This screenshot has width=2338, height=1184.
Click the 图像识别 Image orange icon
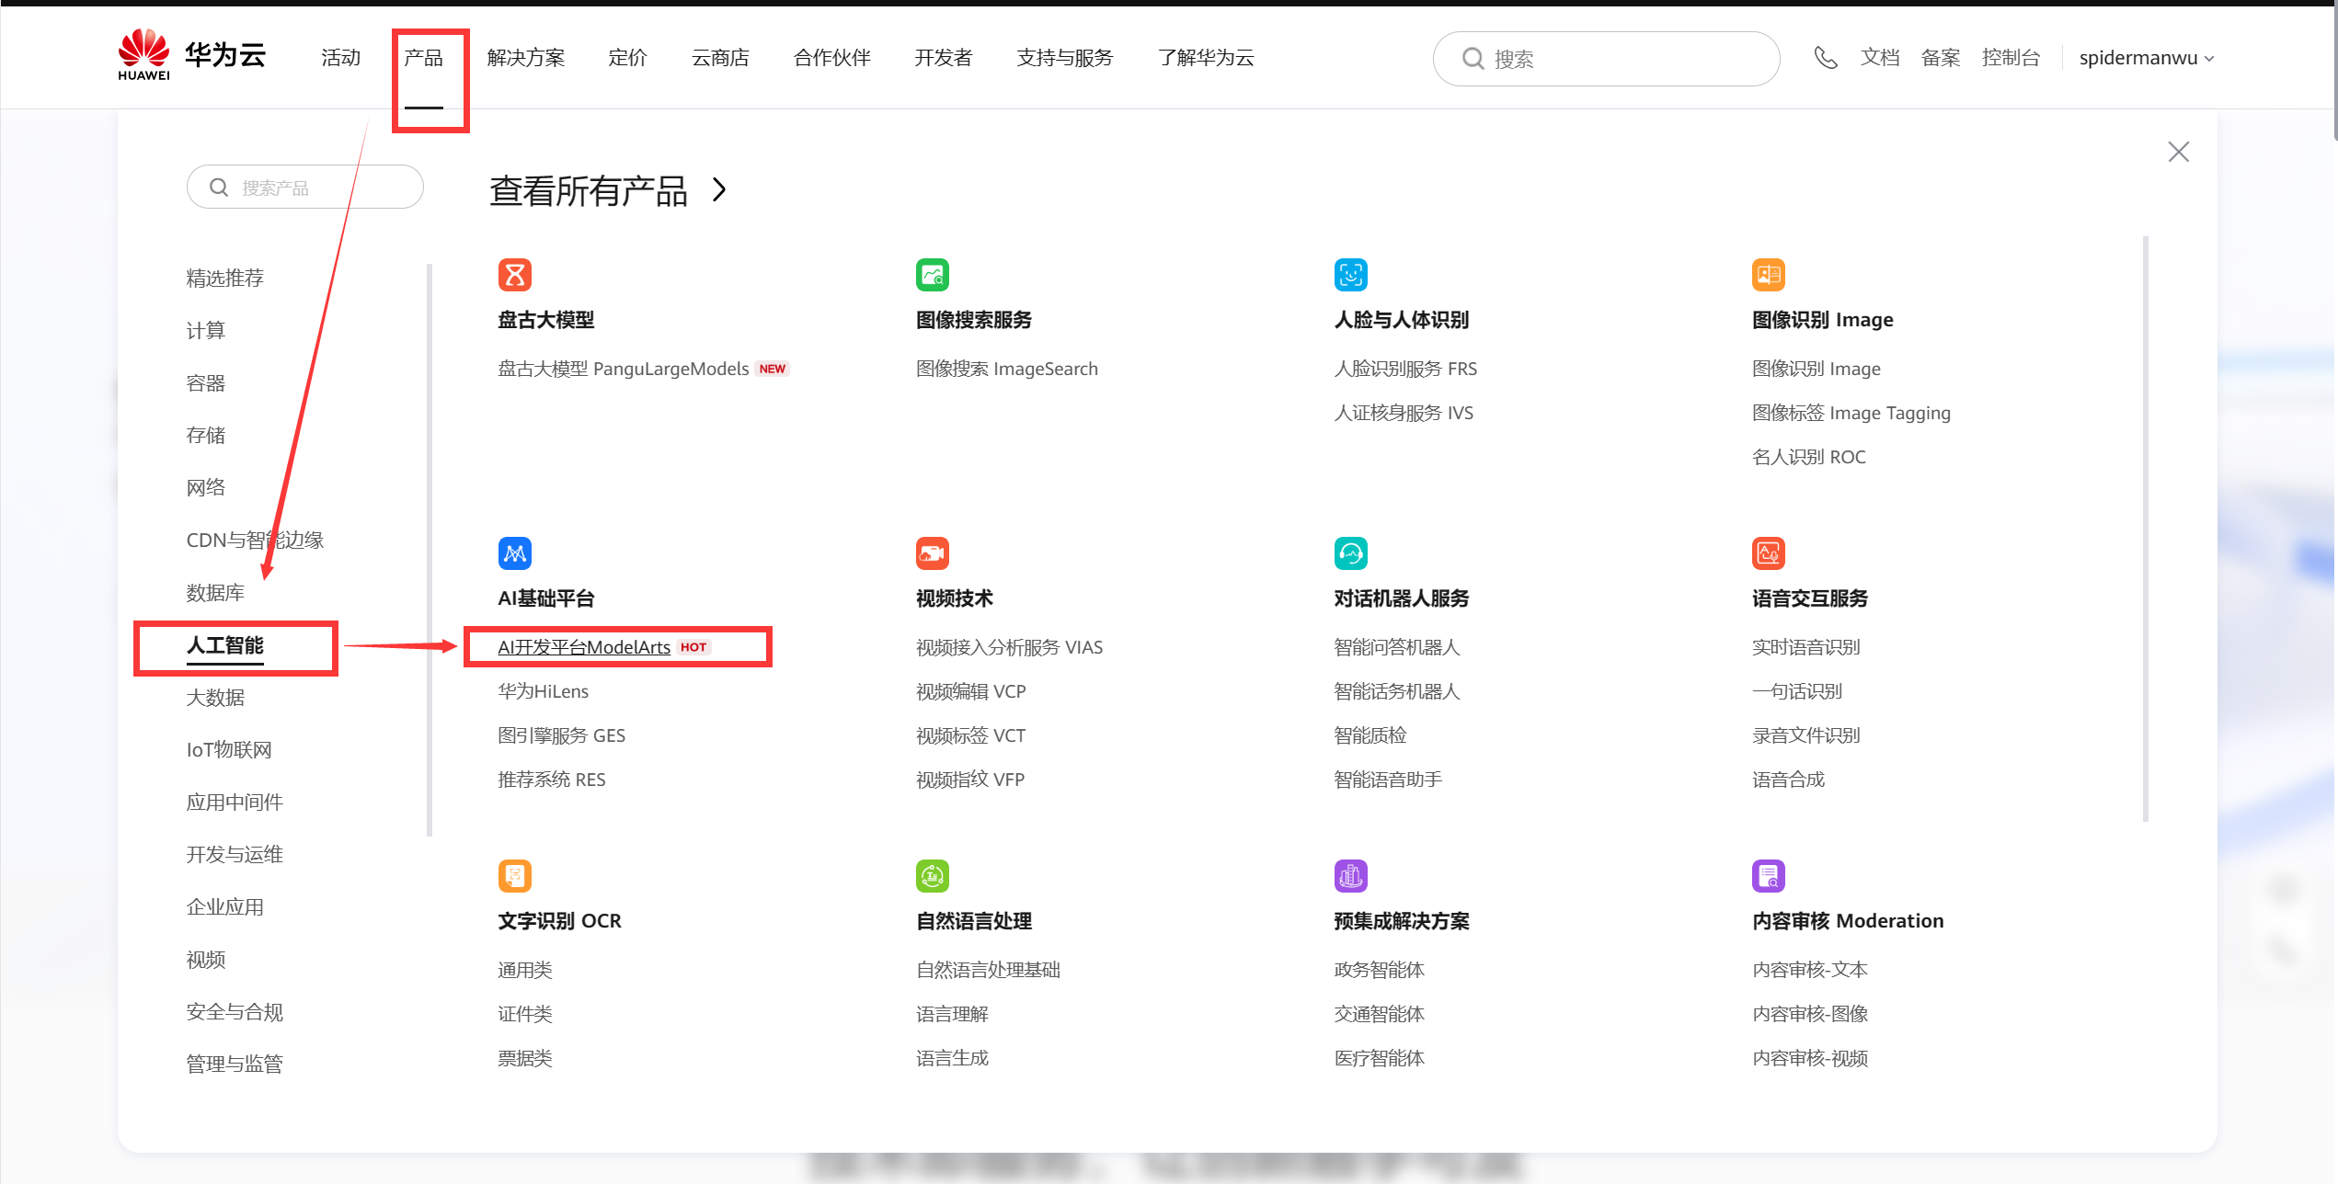tap(1768, 274)
